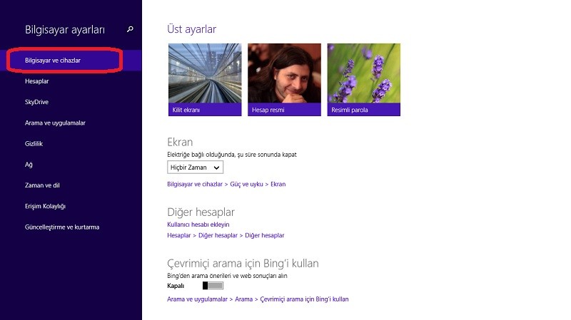Click Kullanıcı hesabı ekleyin link

coord(198,224)
